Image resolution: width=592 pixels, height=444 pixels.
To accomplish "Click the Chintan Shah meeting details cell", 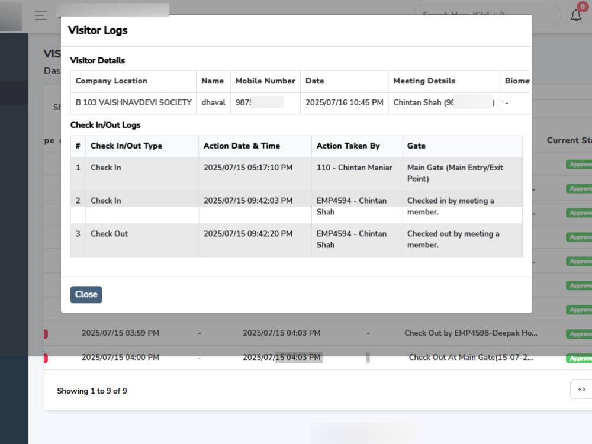I will click(x=444, y=102).
